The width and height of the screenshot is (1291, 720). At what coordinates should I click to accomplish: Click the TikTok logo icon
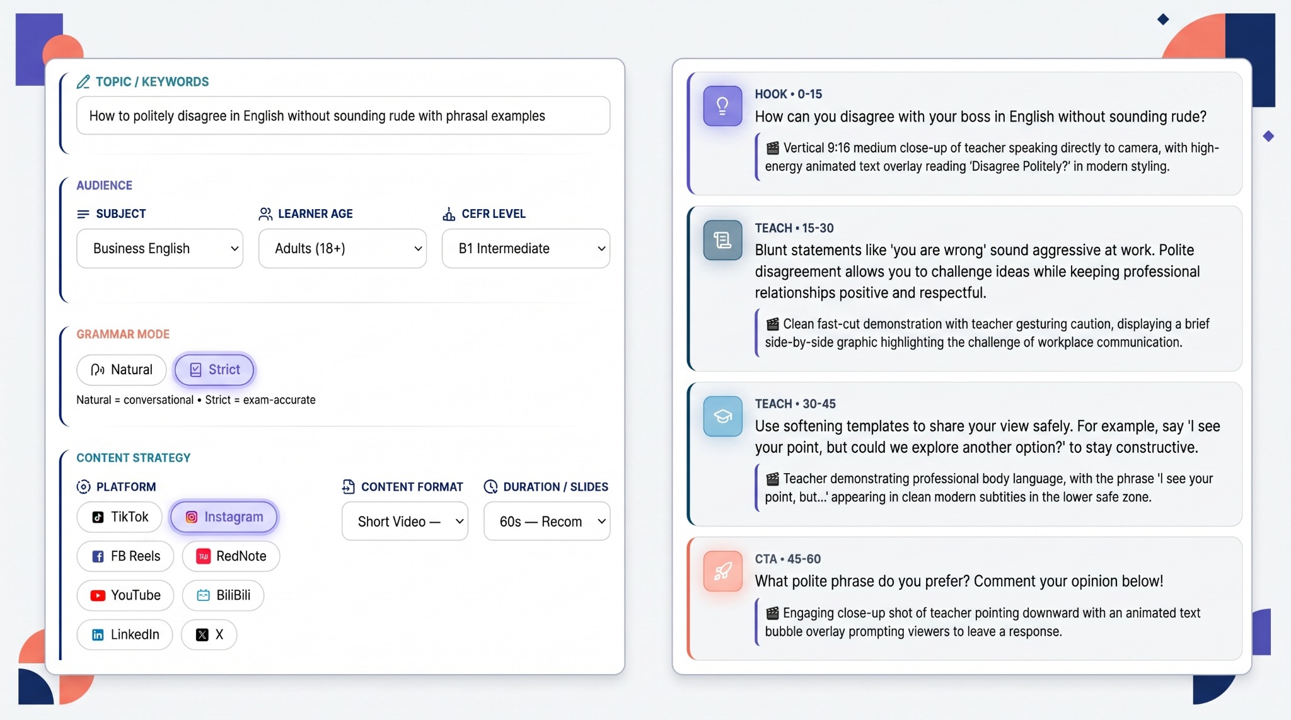point(98,517)
